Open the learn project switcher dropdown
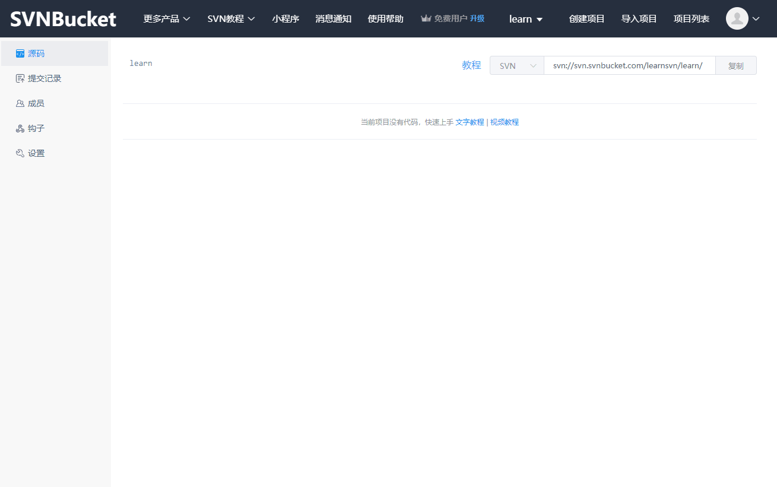 pos(526,19)
